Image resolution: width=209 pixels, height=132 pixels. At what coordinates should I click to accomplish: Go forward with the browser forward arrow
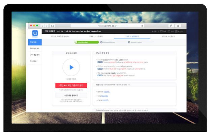(x=47, y=26)
